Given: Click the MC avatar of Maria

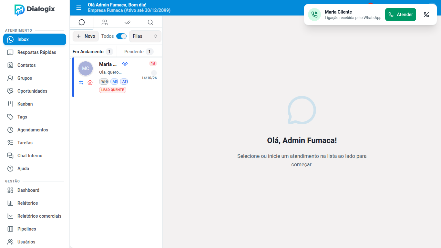Looking at the screenshot, I should (86, 68).
